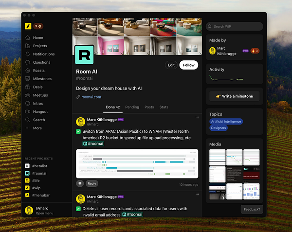Reply to the R2 bucket post
Viewport: 292px width, 232px height.
tap(92, 183)
